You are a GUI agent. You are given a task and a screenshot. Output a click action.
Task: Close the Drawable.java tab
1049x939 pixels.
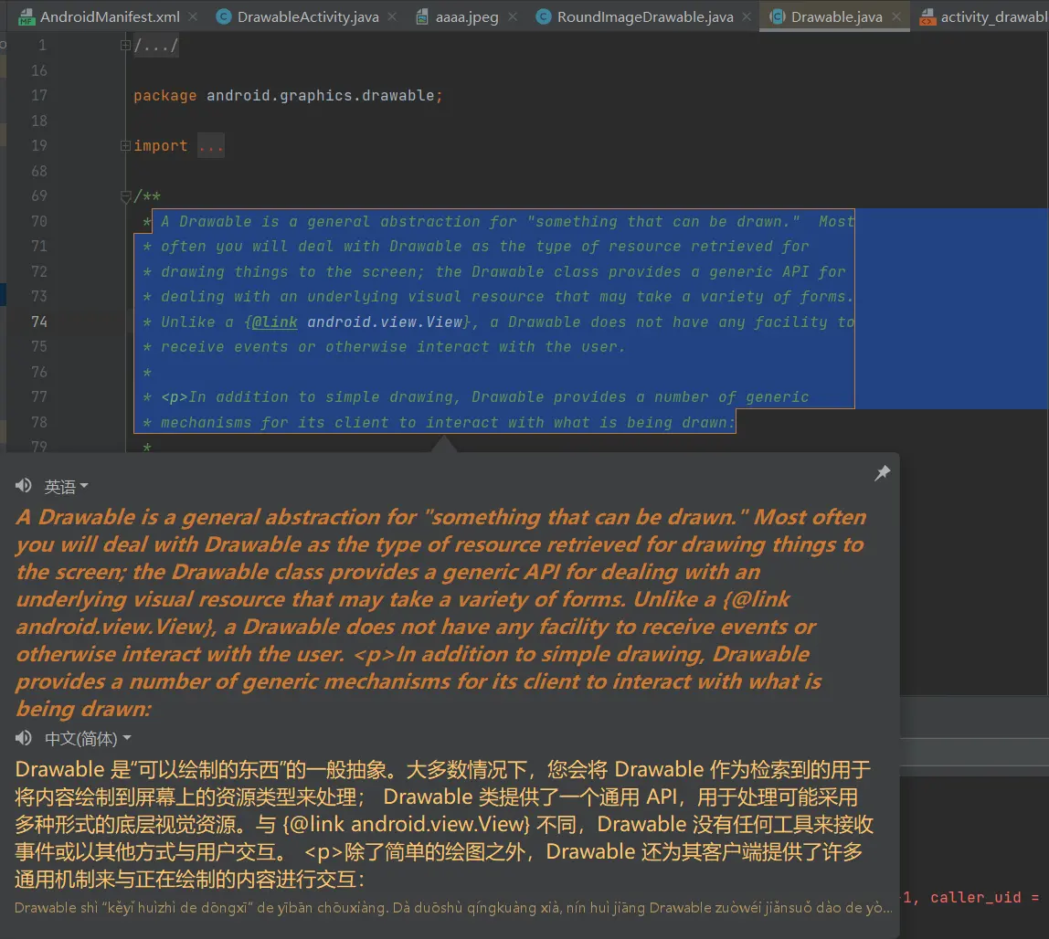pyautogui.click(x=895, y=16)
